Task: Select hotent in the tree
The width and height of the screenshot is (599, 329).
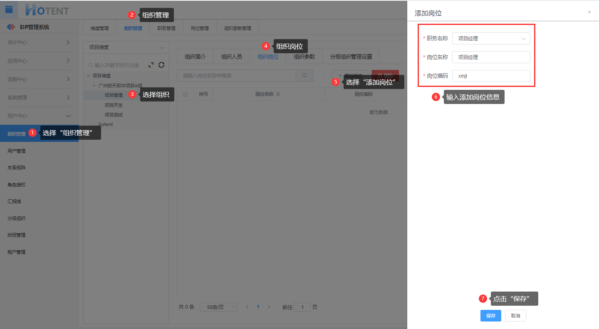Action: (106, 124)
